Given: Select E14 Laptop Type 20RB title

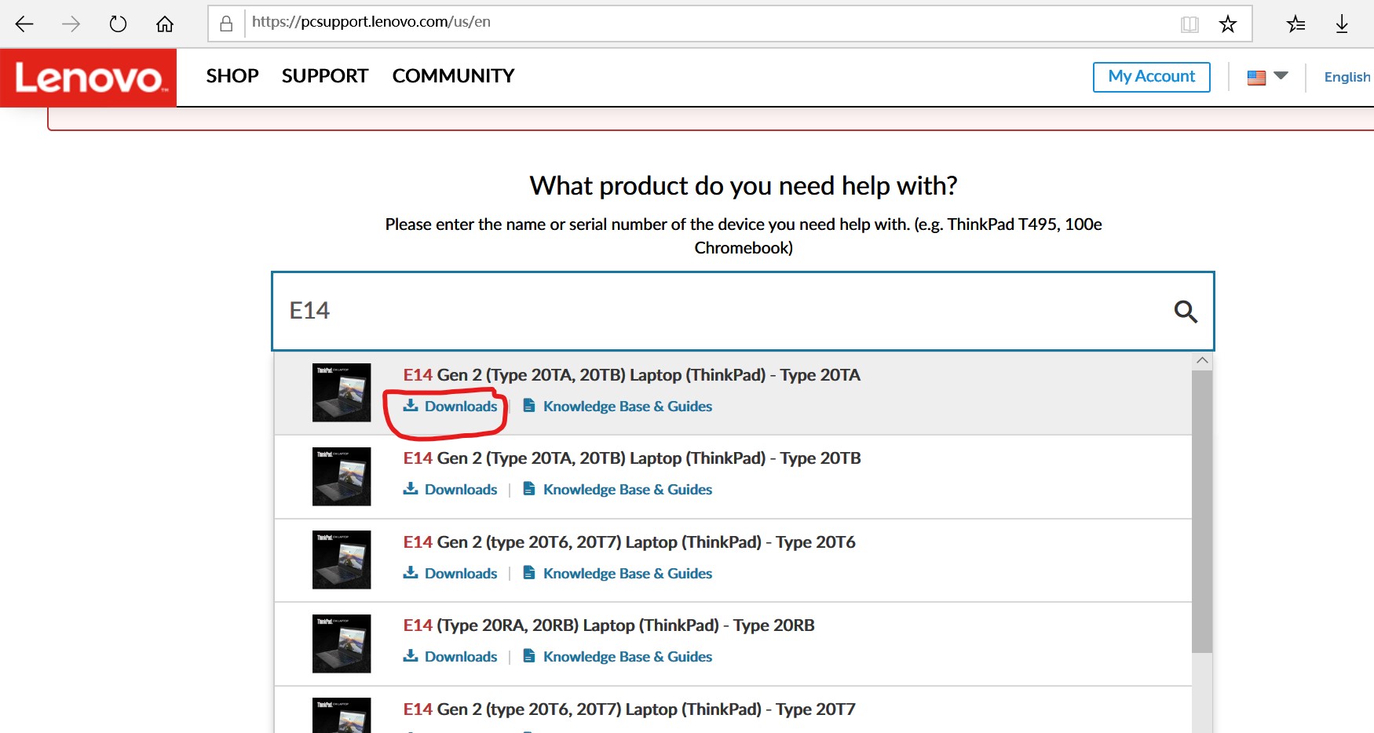Looking at the screenshot, I should pyautogui.click(x=609, y=625).
